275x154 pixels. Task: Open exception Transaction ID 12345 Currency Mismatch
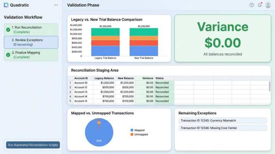pos(223,121)
